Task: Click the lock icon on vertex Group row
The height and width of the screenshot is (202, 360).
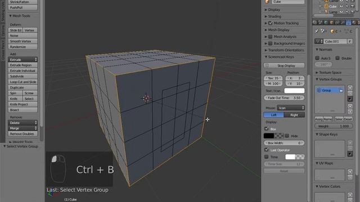Action: tap(341, 90)
